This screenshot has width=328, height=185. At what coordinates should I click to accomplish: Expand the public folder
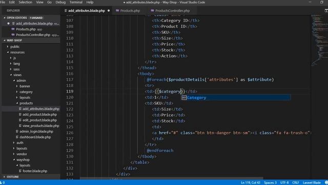pyautogui.click(x=15, y=47)
